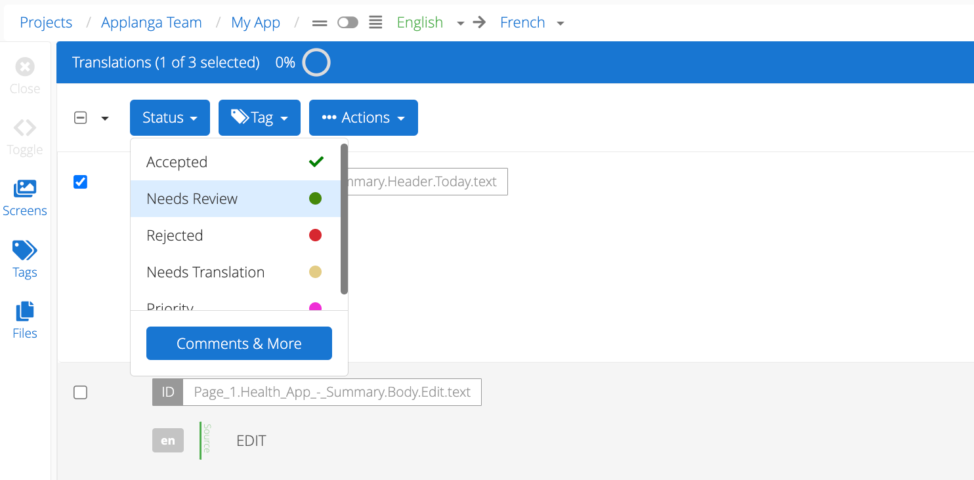
Task: Click the 0% progress text
Action: tap(285, 62)
